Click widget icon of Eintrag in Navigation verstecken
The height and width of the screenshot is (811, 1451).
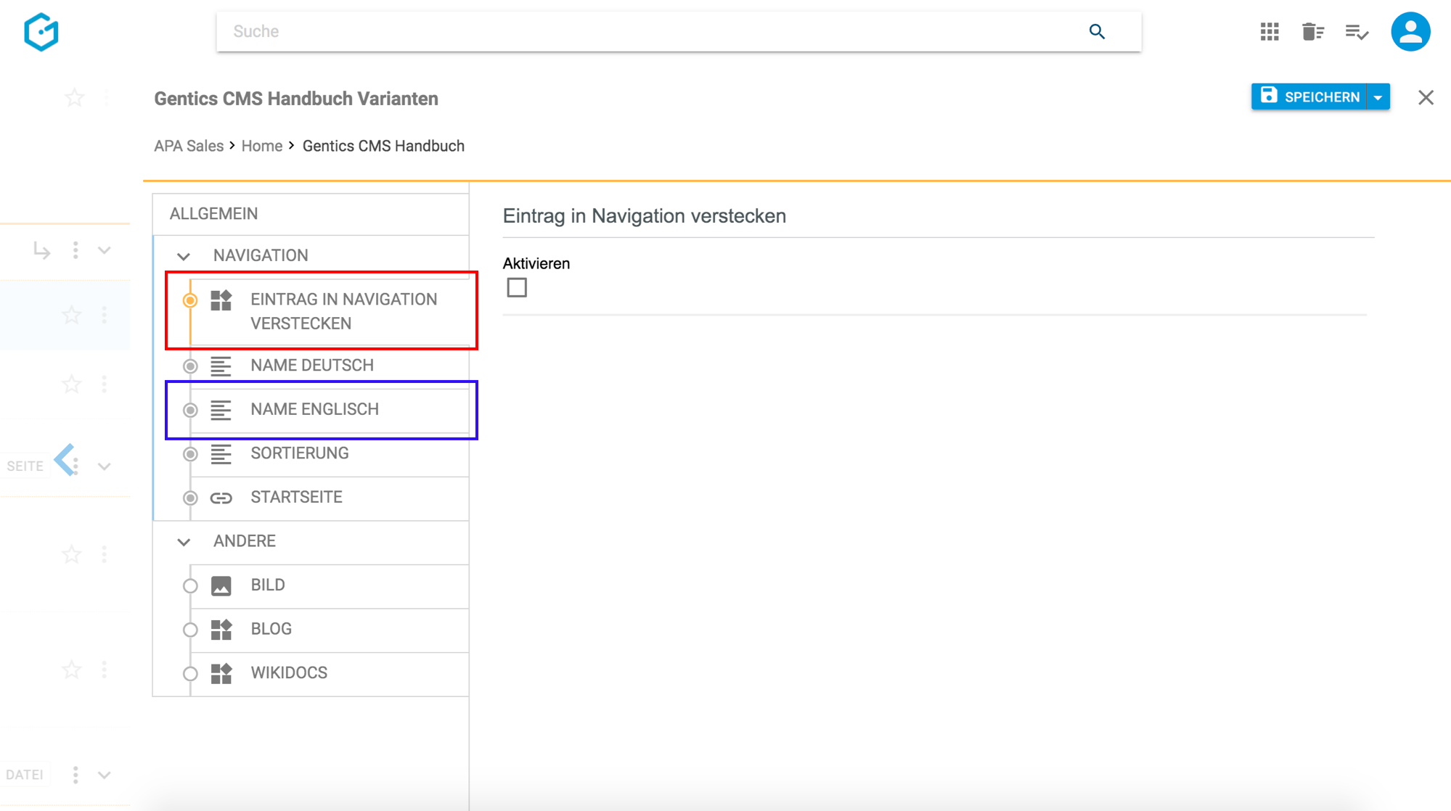pyautogui.click(x=221, y=300)
